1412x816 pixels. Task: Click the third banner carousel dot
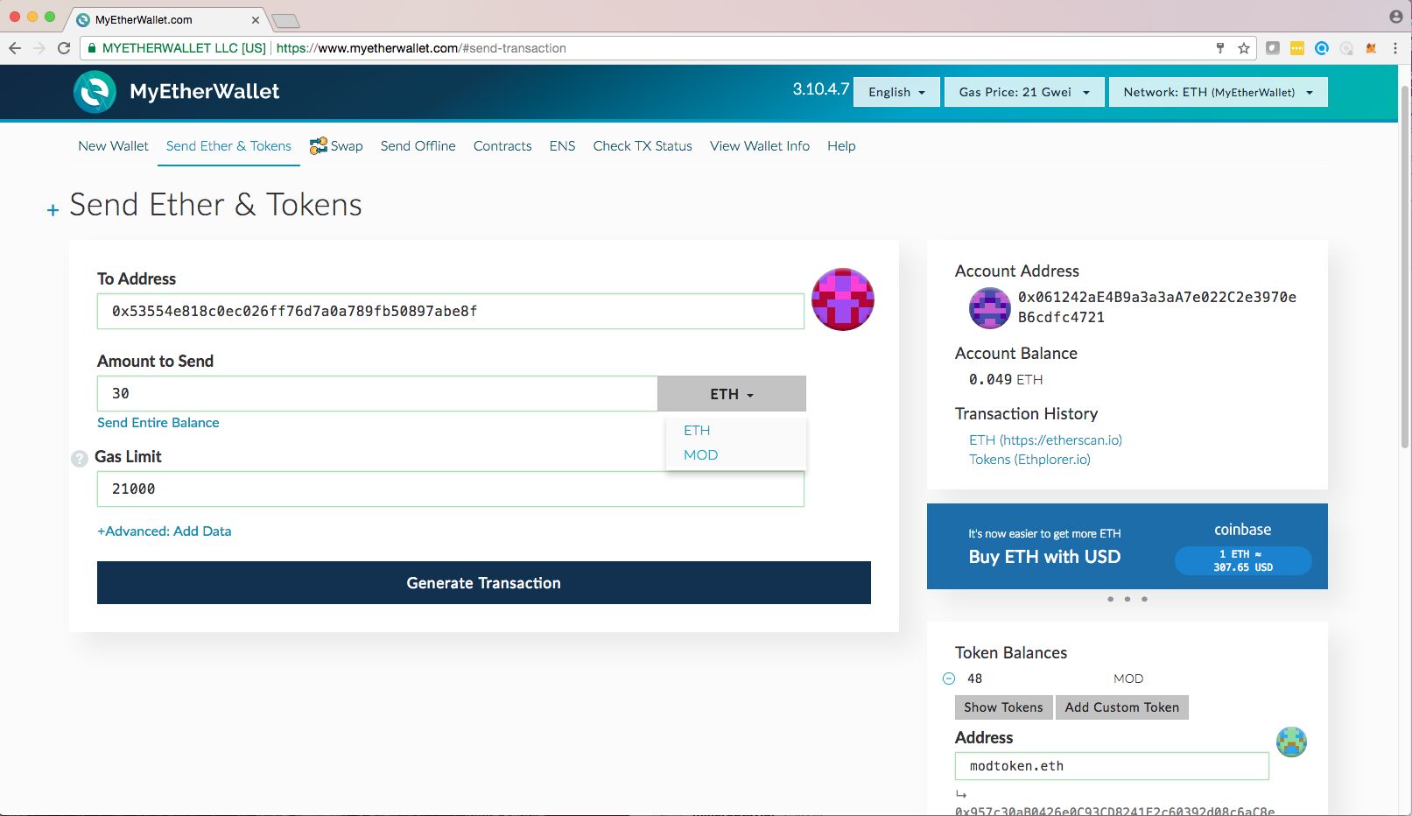point(1144,599)
